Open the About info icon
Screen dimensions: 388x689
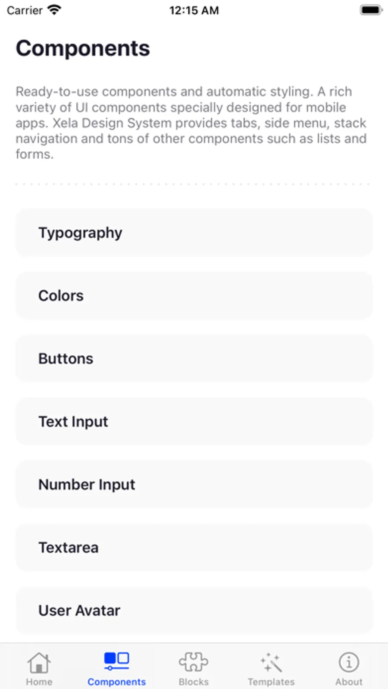point(349,662)
